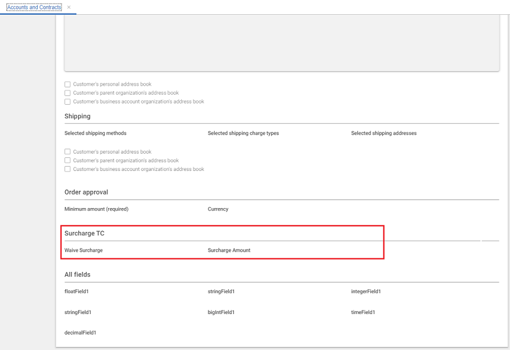Check personal address book box above Shipping heading

click(68, 84)
